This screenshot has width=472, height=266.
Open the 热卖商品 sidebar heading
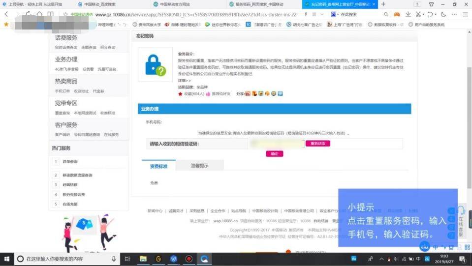66,81
